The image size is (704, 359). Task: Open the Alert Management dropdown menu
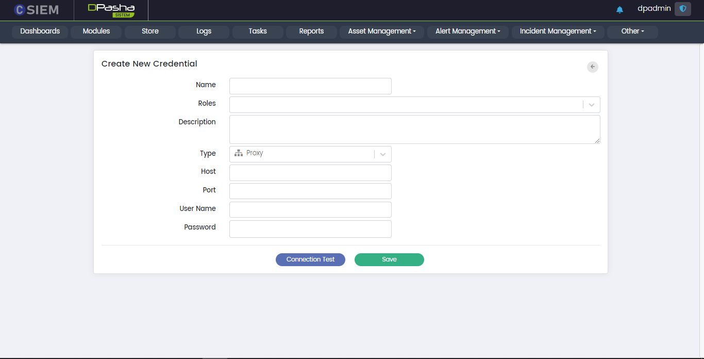point(467,31)
